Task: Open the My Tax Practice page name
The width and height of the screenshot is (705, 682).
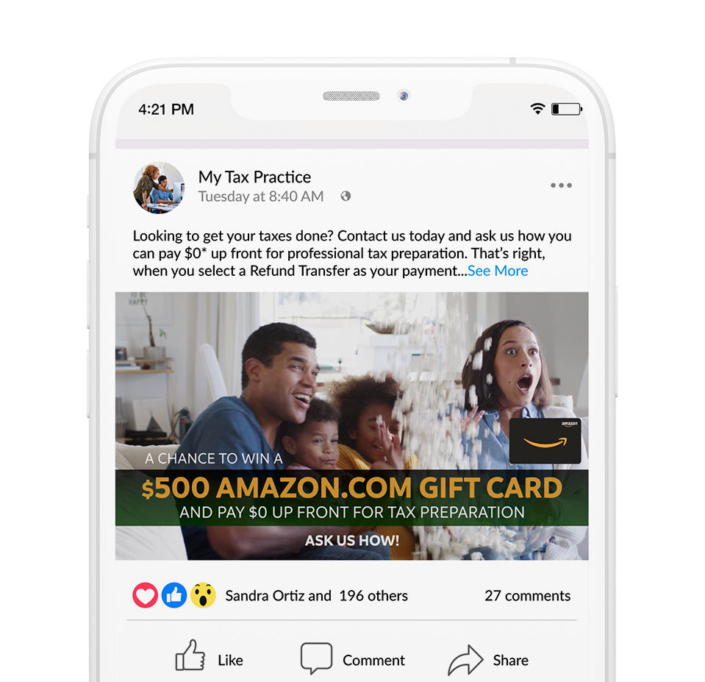Action: 254,177
